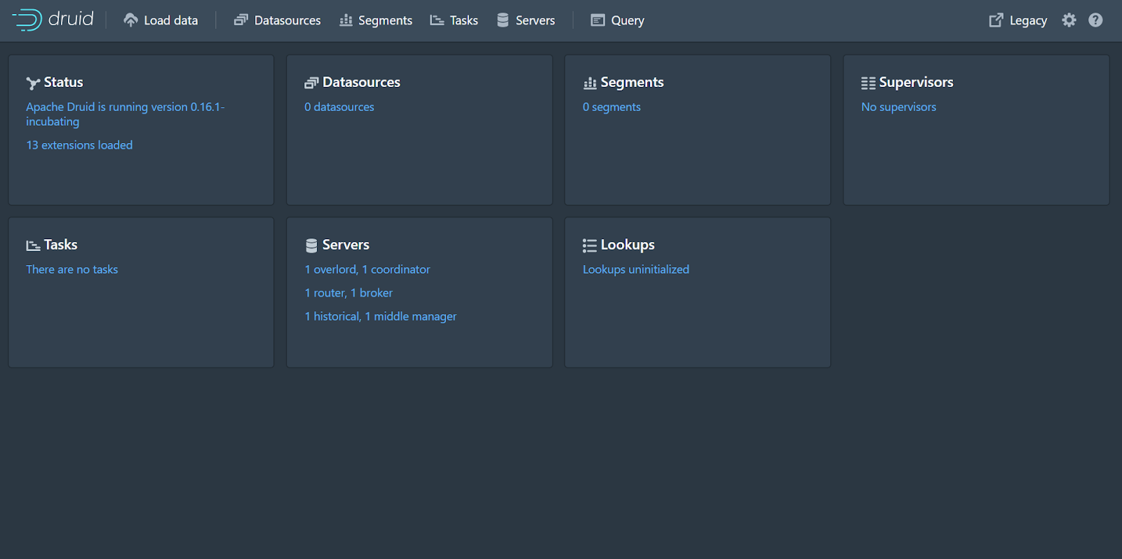This screenshot has width=1122, height=559.
Task: Click the Druid logo in header
Action: pyautogui.click(x=53, y=20)
